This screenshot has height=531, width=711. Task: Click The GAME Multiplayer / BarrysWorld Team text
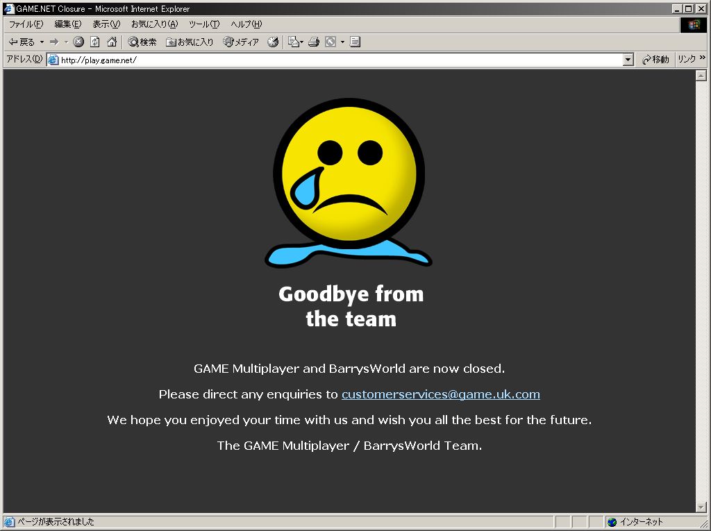(x=349, y=446)
